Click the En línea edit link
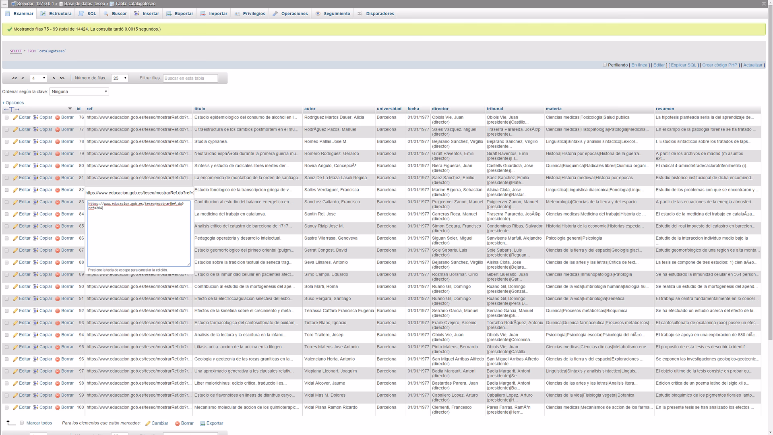This screenshot has width=773, height=435. pyautogui.click(x=639, y=65)
